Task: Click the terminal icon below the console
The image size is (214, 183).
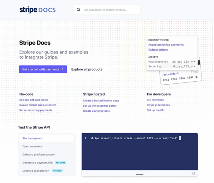Action: point(193,173)
